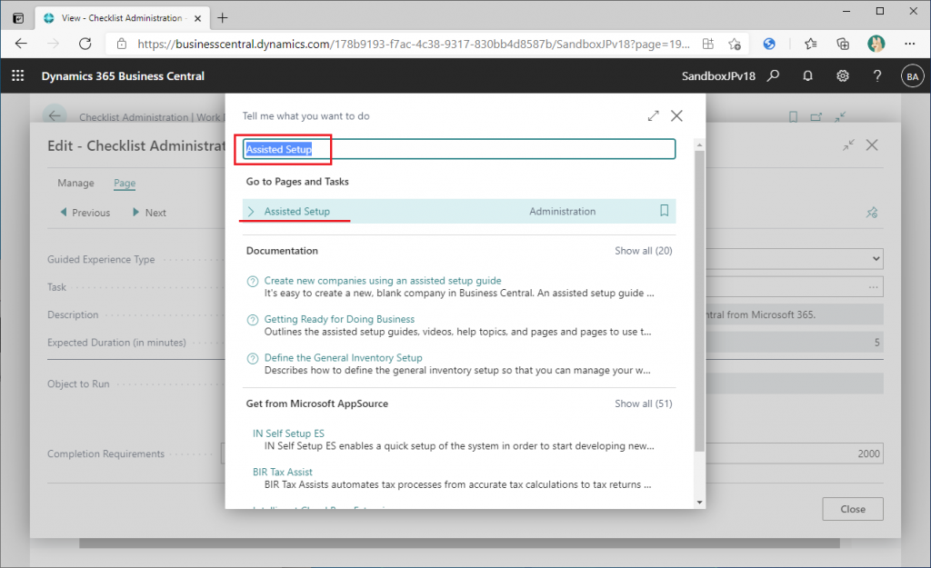Open the tab actions menu icon
The width and height of the screenshot is (931, 568).
18,18
